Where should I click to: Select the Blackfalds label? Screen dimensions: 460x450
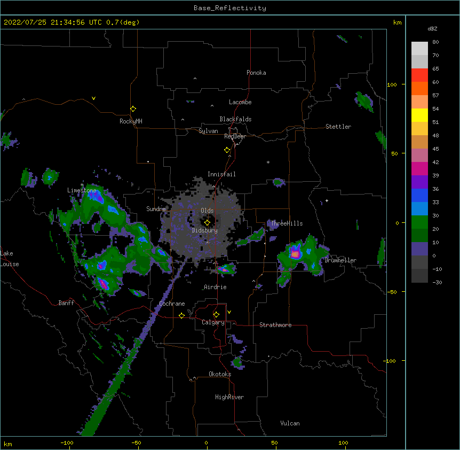[235, 119]
